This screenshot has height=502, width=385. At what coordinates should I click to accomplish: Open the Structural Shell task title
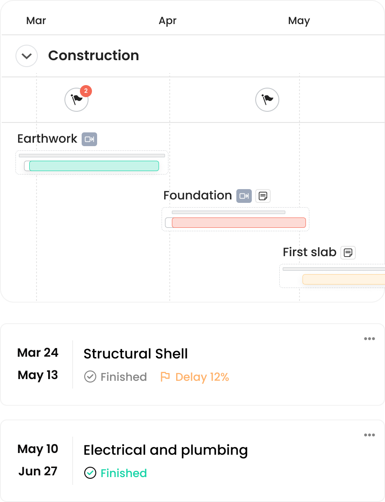tap(135, 354)
